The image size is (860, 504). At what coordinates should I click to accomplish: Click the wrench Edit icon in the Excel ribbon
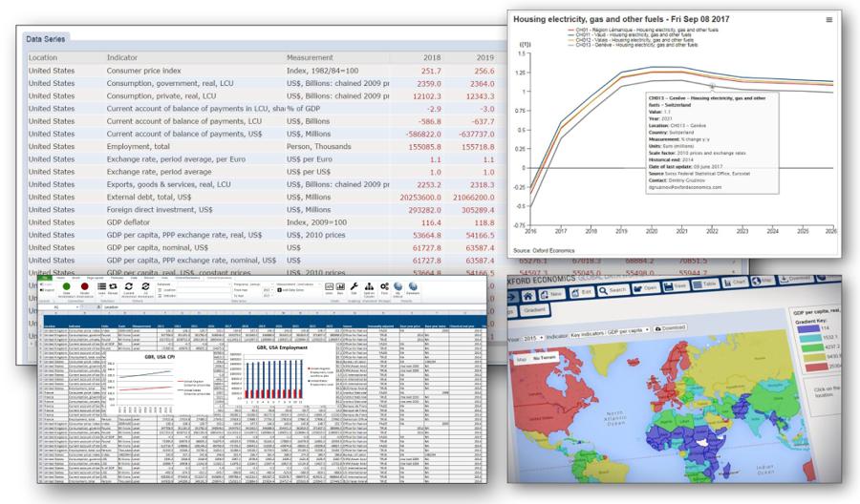[x=354, y=286]
